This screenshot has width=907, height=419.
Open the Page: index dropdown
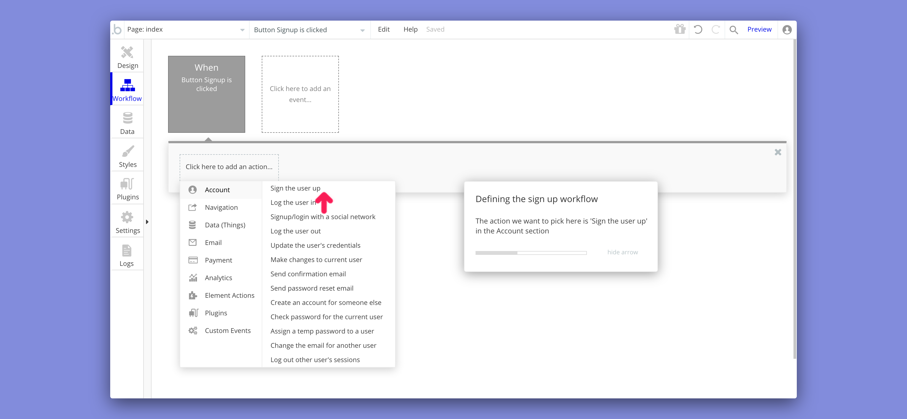[x=187, y=30]
